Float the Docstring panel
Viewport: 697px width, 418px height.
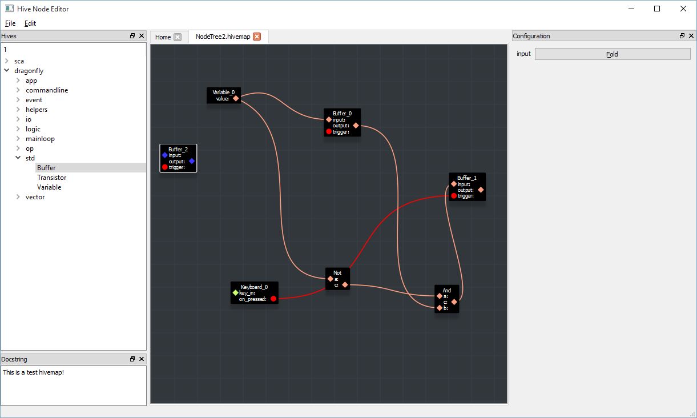(x=132, y=359)
